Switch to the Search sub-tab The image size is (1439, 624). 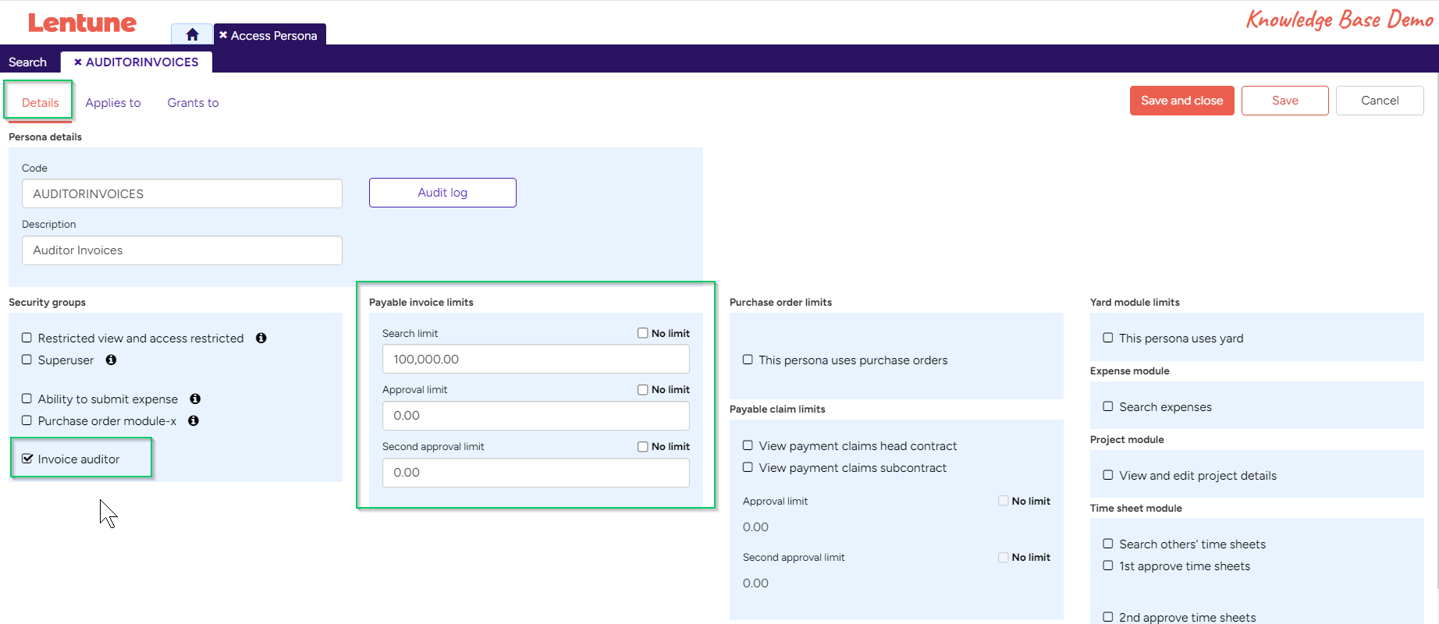(x=27, y=62)
